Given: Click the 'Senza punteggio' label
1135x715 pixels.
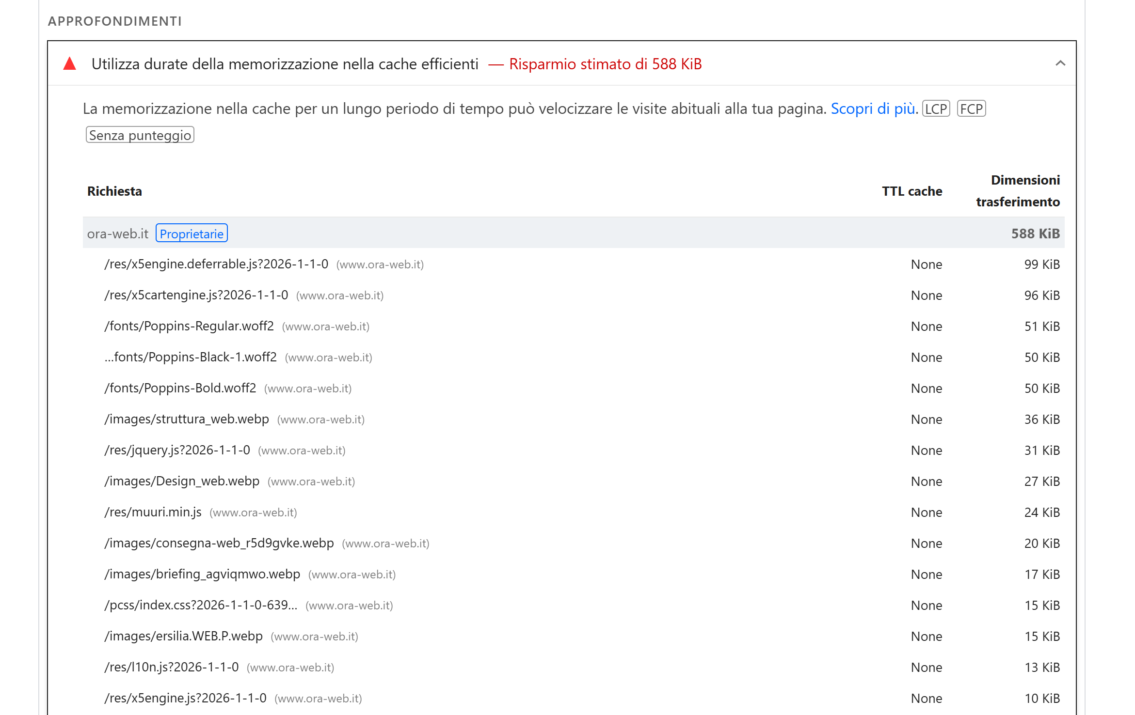Looking at the screenshot, I should [140, 135].
